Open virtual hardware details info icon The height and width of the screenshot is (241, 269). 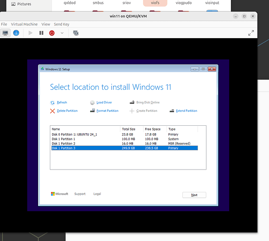[16, 33]
